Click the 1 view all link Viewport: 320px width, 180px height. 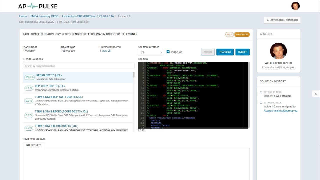coord(105,51)
